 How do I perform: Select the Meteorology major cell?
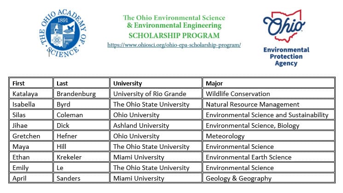pyautogui.click(x=268, y=136)
